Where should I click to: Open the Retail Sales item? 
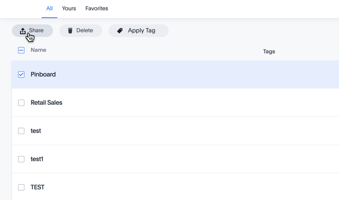(47, 103)
